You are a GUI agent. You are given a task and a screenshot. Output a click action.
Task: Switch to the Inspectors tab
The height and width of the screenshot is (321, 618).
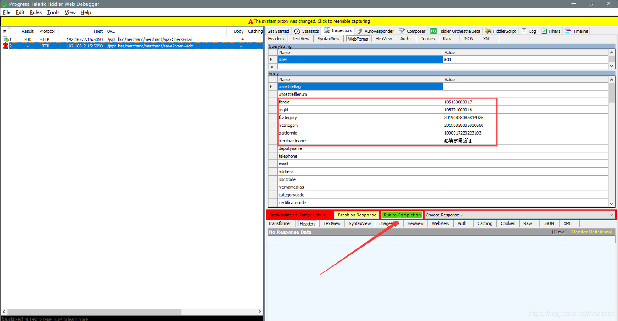[338, 31]
